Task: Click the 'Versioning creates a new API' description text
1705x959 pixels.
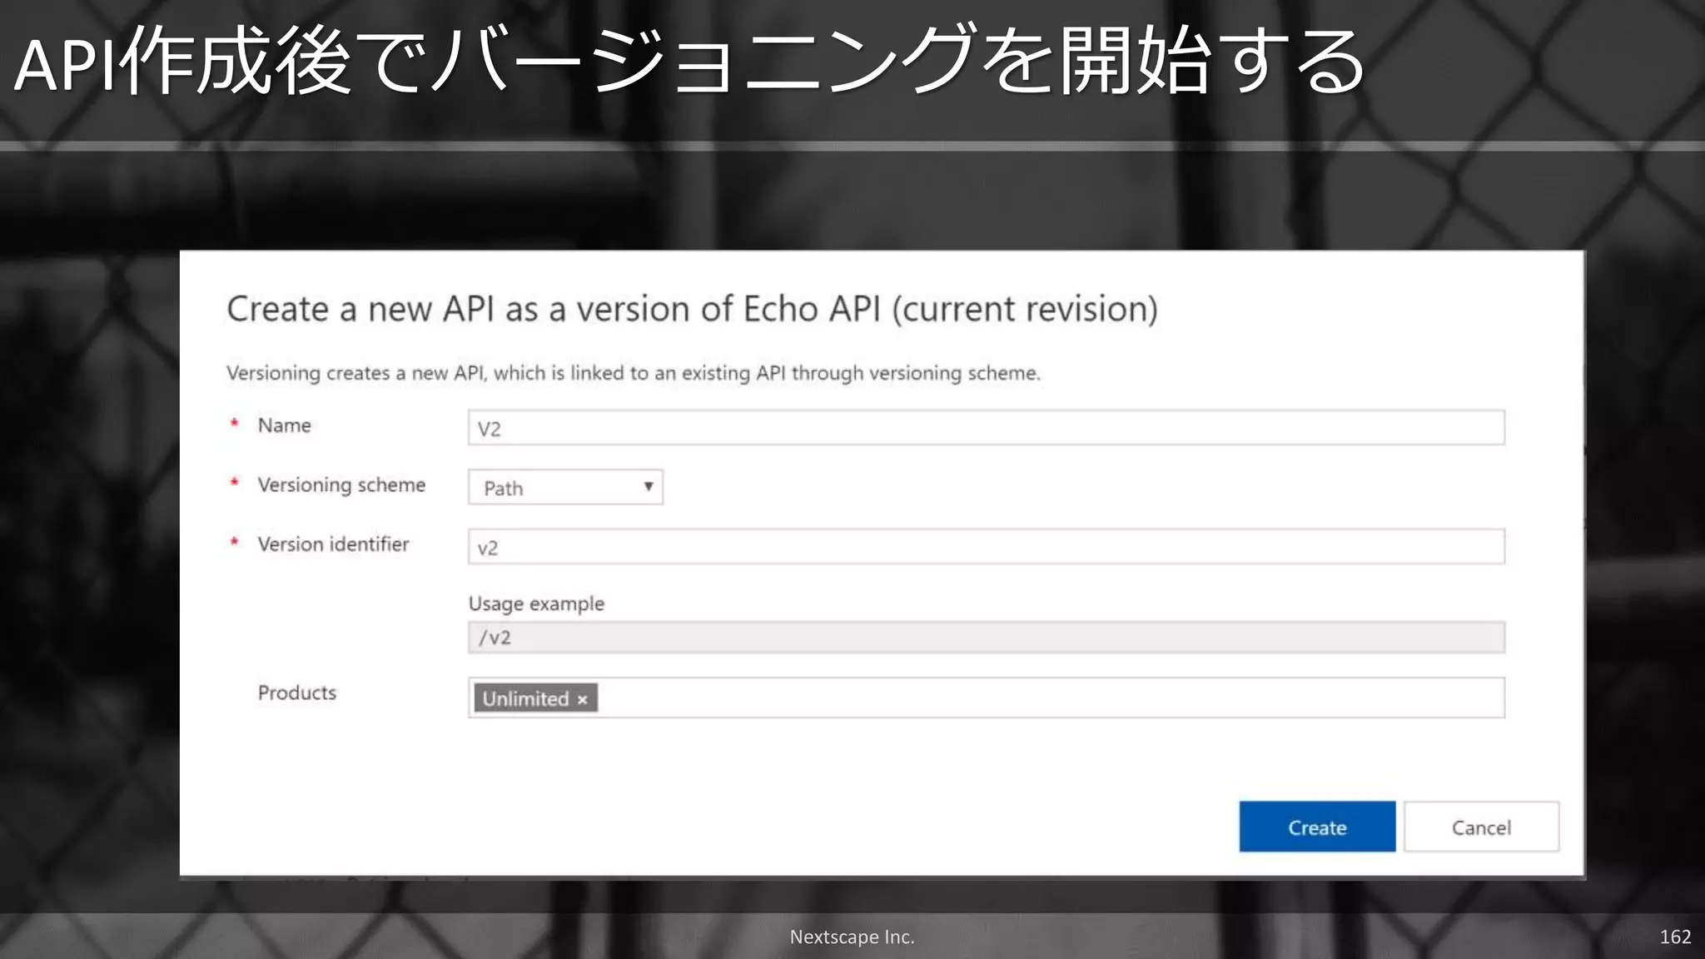Action: pyautogui.click(x=634, y=373)
